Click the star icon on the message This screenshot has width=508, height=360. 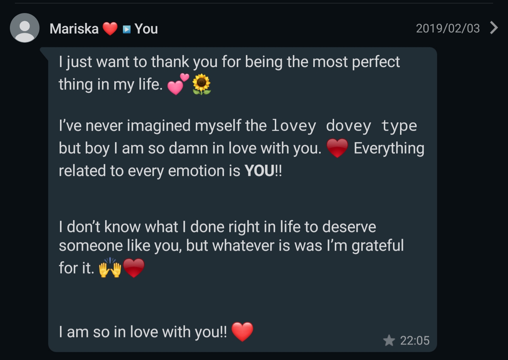click(389, 340)
